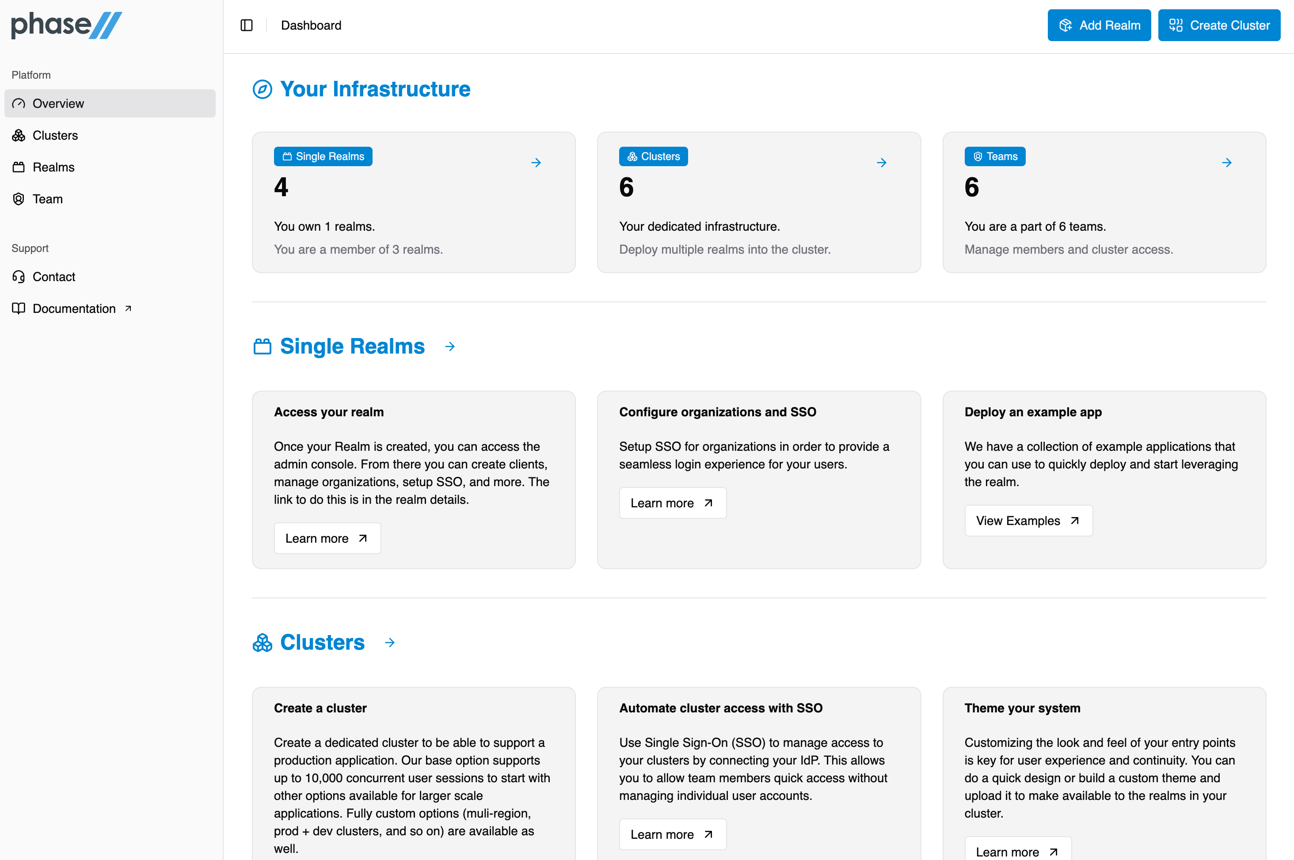This screenshot has width=1294, height=860.
Task: Open the Single Realms card arrow
Action: pyautogui.click(x=536, y=162)
